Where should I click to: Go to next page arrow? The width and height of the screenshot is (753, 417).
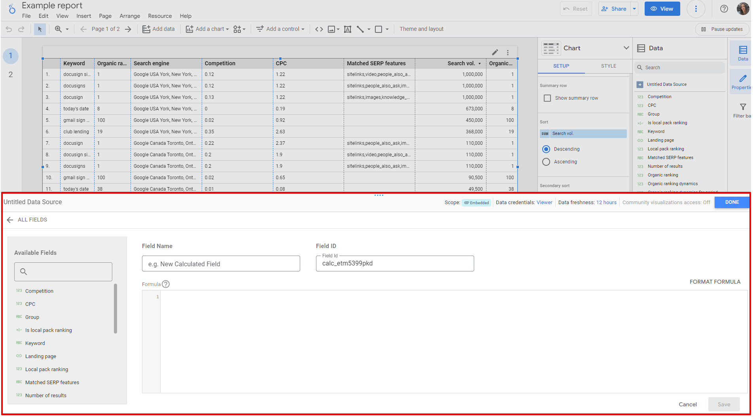pos(128,29)
